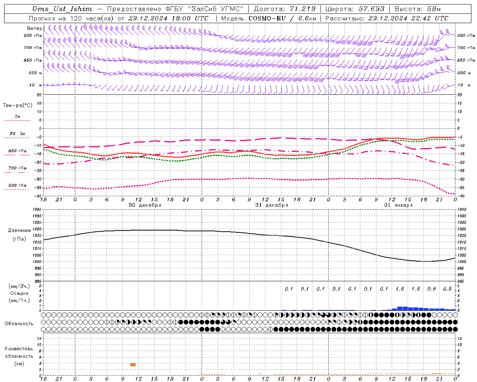Select the elevation text Высота: 58м
Image resolution: width=477 pixels, height=382 pixels.
pos(417,9)
